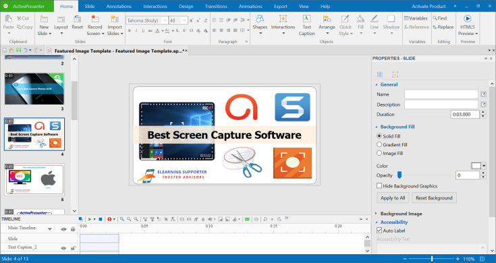Click the Cut button
The image size is (496, 263).
(x=23, y=18)
